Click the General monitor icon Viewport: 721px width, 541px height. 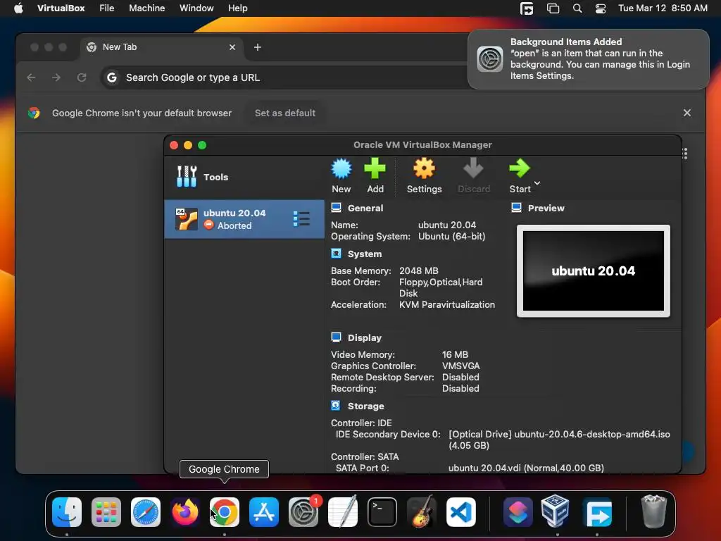[336, 208]
